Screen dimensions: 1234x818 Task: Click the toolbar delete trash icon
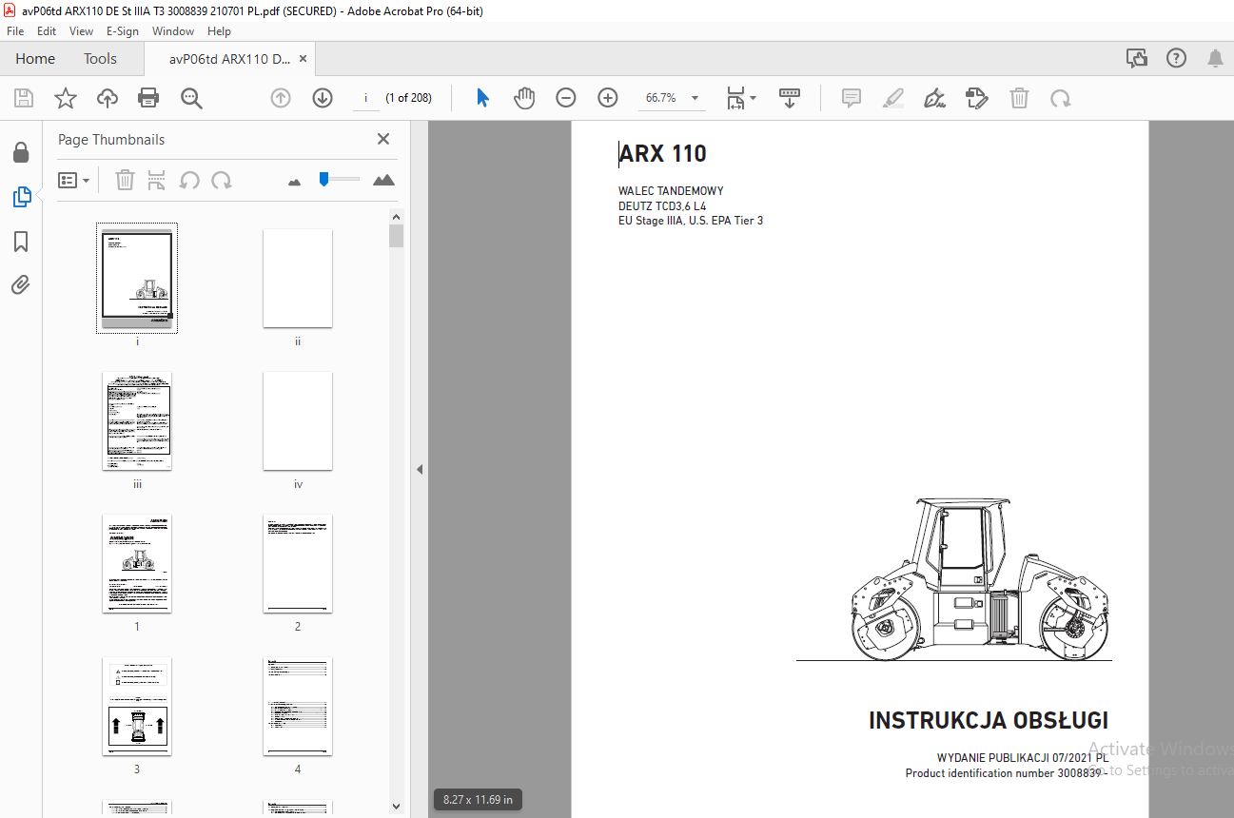(1019, 98)
